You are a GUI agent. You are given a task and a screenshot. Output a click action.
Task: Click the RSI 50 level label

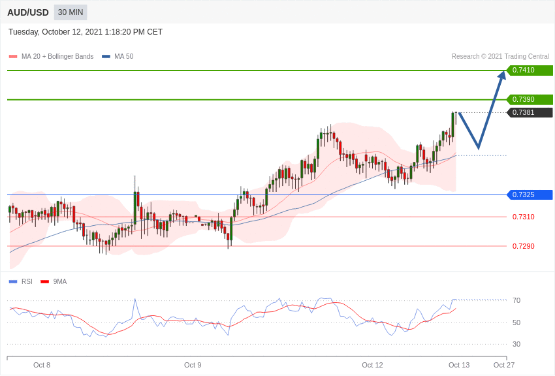click(516, 322)
